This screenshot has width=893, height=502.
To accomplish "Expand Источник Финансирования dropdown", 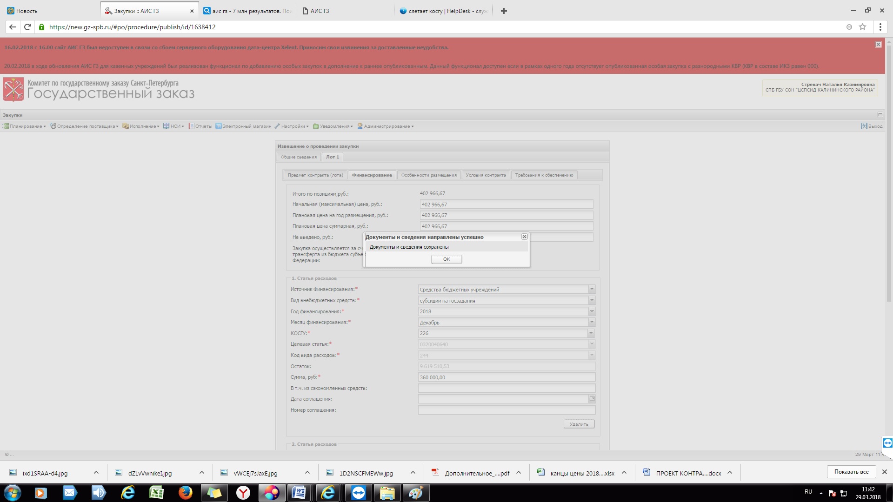I will 592,289.
